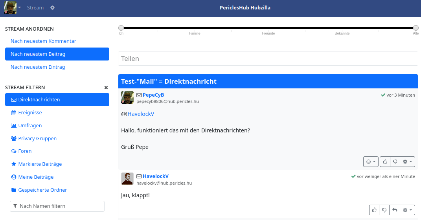Clear stream filter with the X icon
421x220 pixels.
coord(106,88)
